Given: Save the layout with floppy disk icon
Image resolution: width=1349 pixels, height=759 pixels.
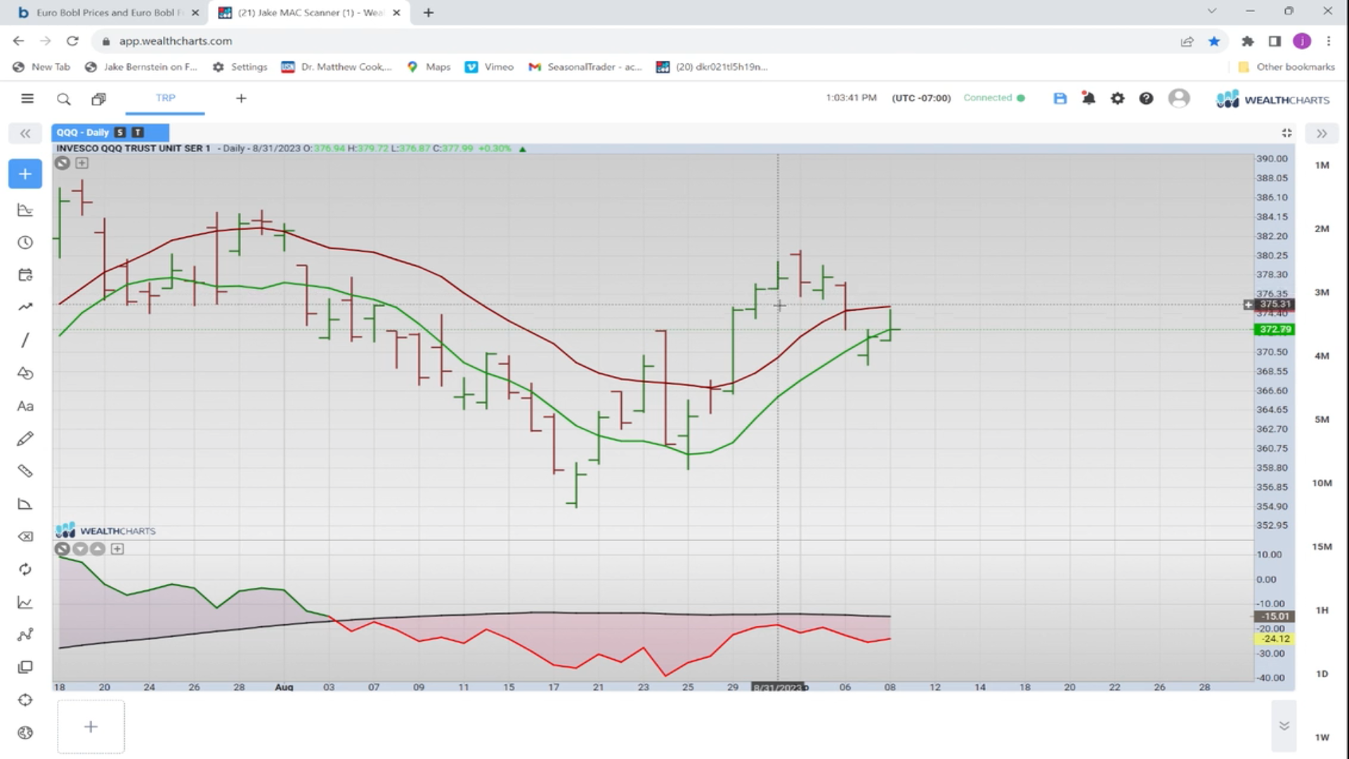Looking at the screenshot, I should tap(1060, 98).
